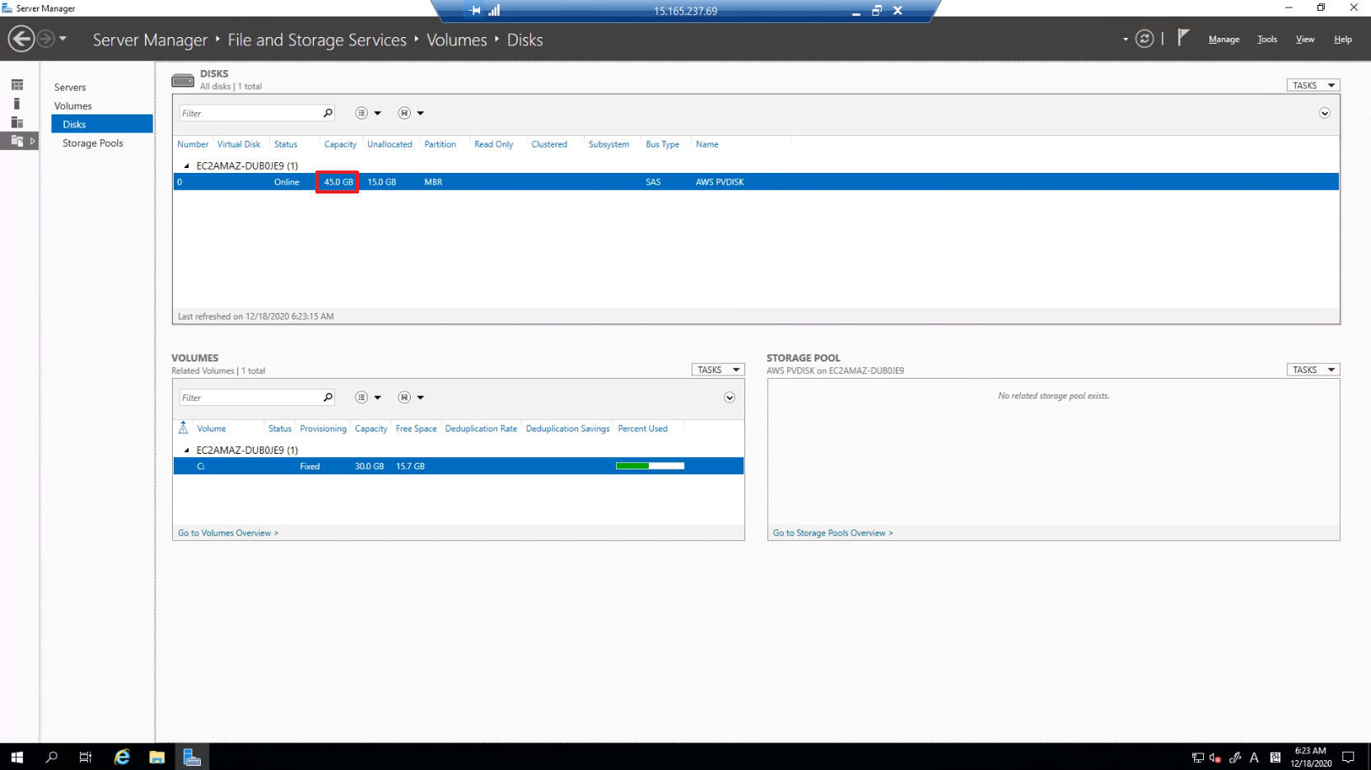Image resolution: width=1371 pixels, height=770 pixels.
Task: Click the Disks filter field
Action: pos(250,114)
